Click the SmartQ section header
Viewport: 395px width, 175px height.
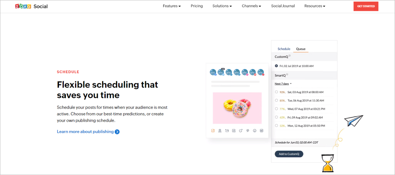tap(304, 75)
